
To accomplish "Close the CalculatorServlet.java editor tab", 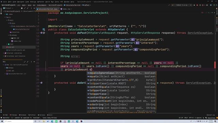I will (x=59, y=9).
